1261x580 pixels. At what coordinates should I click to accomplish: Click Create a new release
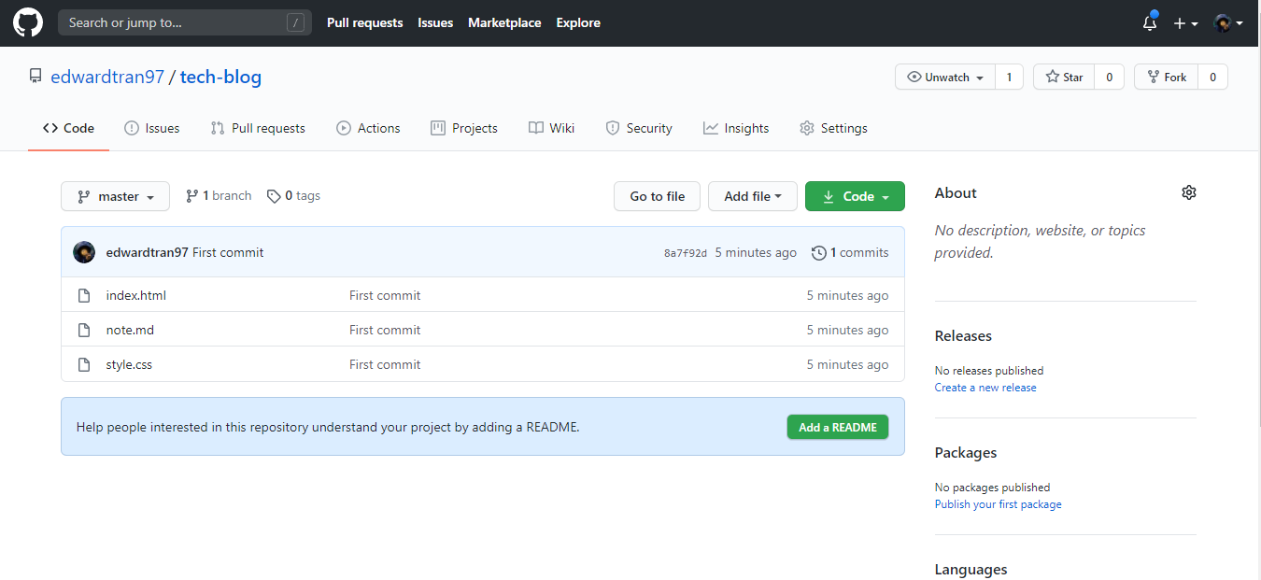pos(985,388)
